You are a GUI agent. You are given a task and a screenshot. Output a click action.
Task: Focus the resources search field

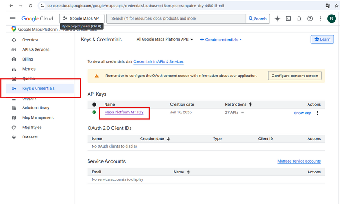[176, 19]
